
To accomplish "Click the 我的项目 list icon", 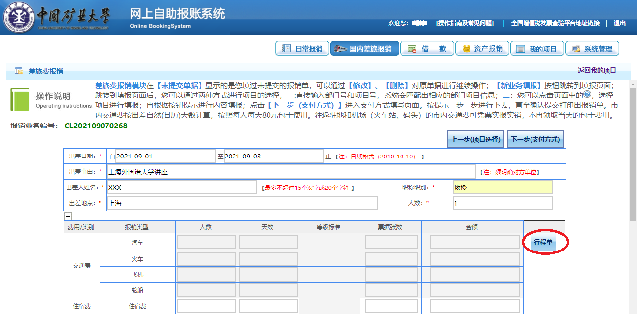I will 521,49.
